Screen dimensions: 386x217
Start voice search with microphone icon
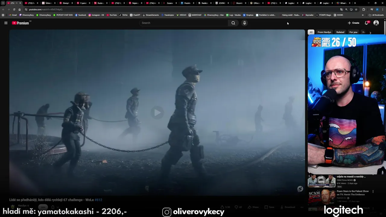coord(245,23)
